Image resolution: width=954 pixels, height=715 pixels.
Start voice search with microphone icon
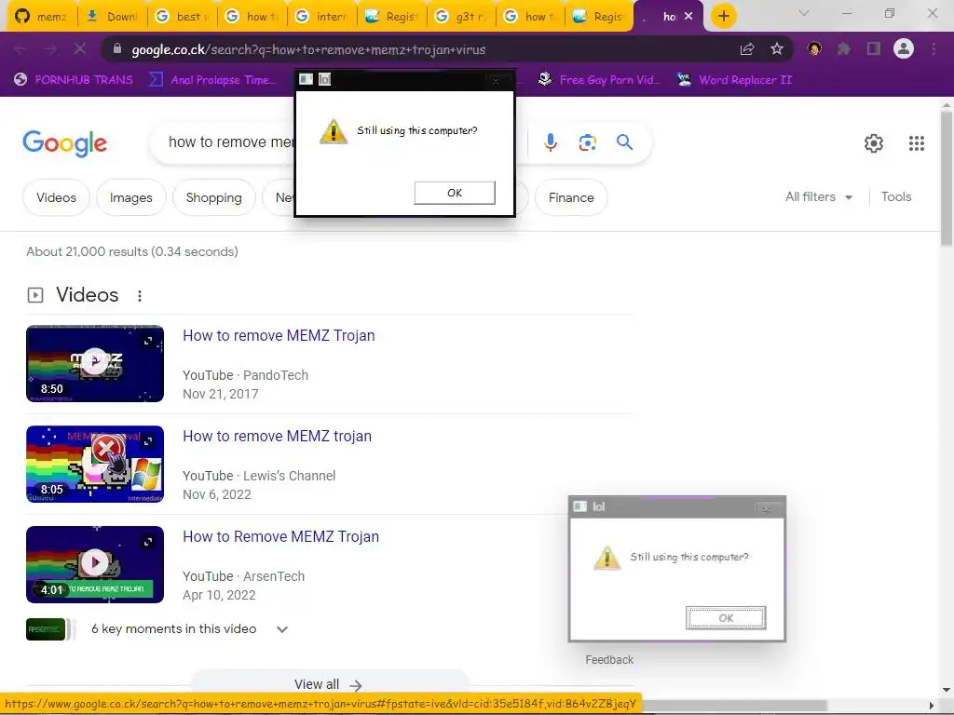[550, 142]
